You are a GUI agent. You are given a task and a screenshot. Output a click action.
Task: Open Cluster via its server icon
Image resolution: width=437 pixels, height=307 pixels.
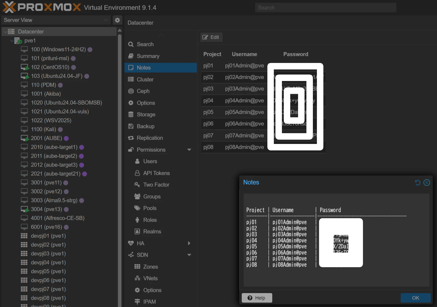131,79
